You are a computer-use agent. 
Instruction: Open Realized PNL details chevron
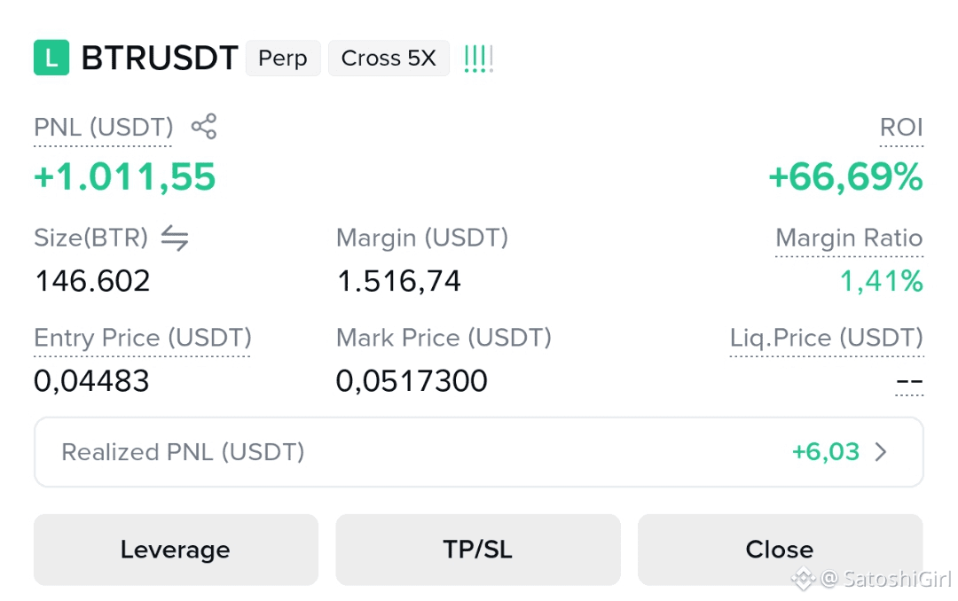(x=881, y=452)
